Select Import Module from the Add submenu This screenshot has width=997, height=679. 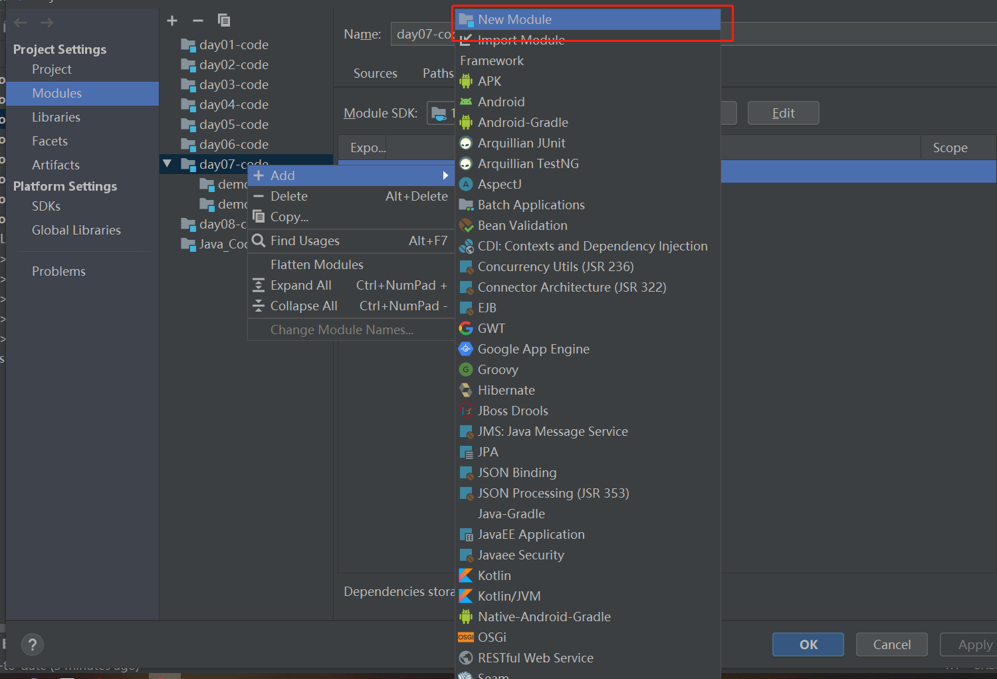pos(588,40)
